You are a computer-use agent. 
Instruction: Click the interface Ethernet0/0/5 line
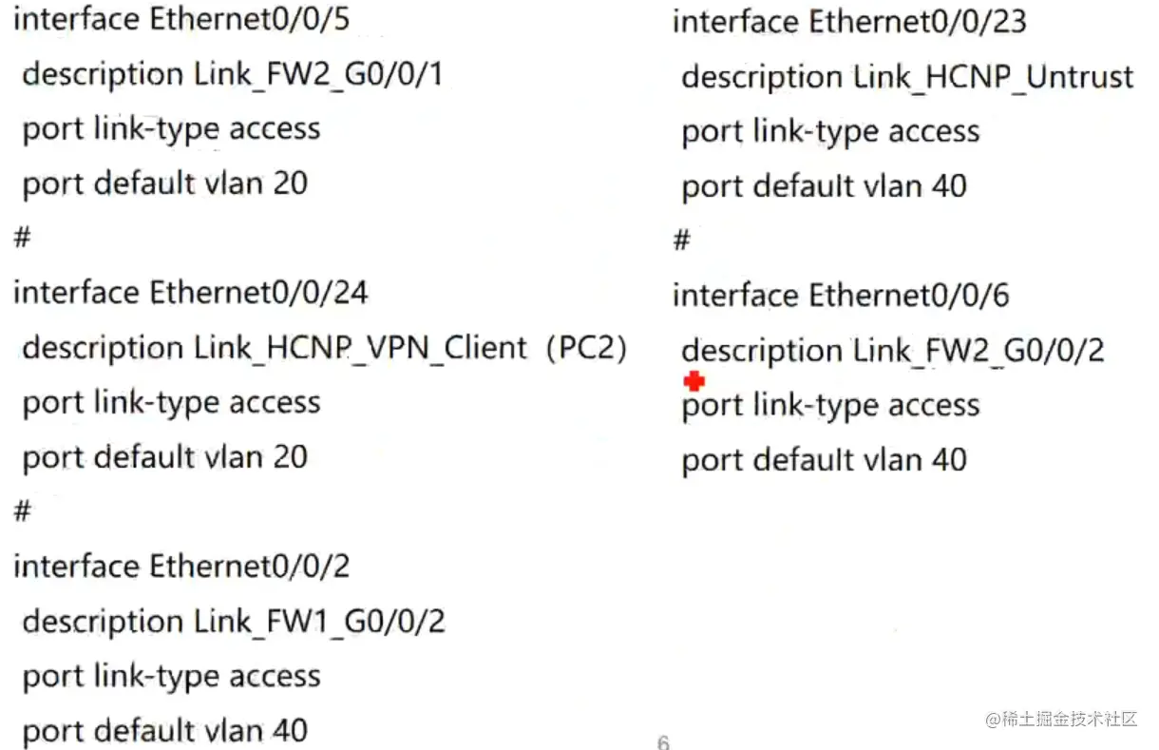click(181, 19)
